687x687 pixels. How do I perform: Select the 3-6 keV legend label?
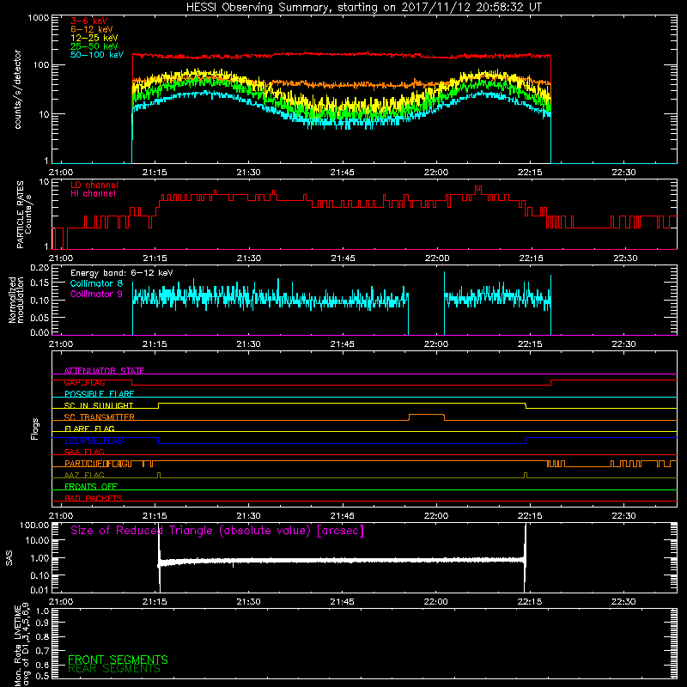pyautogui.click(x=88, y=21)
